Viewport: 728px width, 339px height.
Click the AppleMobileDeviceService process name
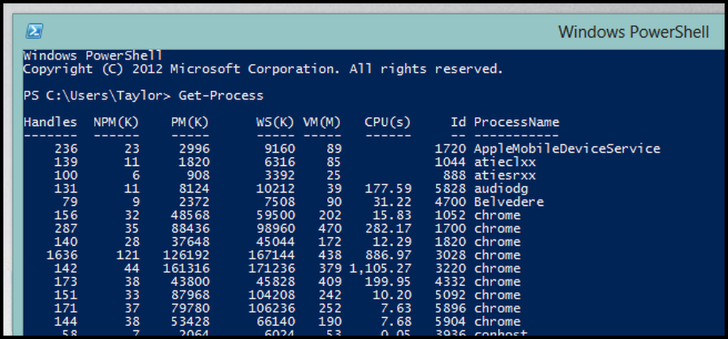[566, 149]
